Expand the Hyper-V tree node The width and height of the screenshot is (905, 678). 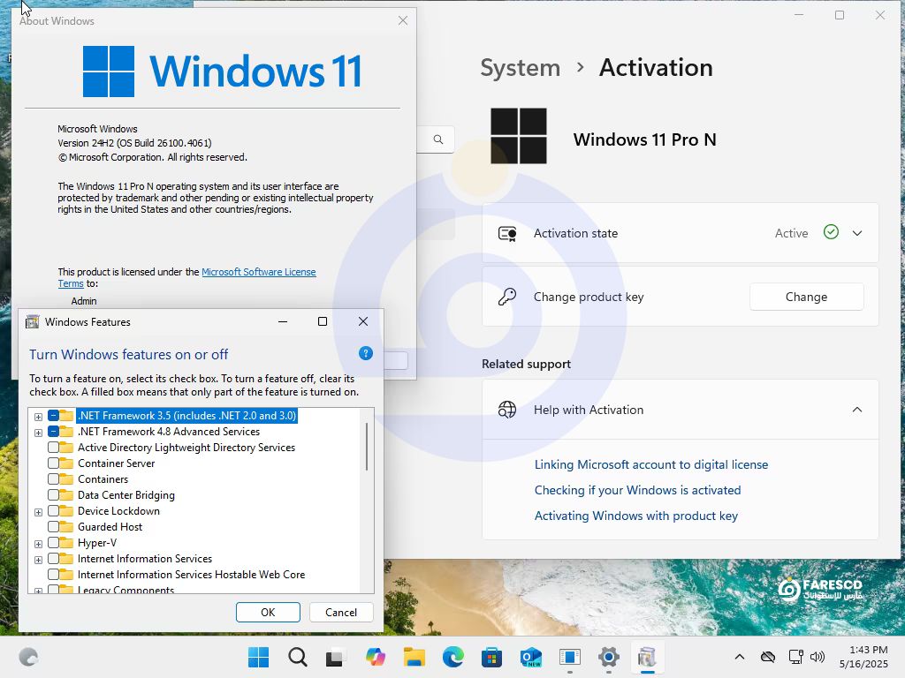[38, 544]
